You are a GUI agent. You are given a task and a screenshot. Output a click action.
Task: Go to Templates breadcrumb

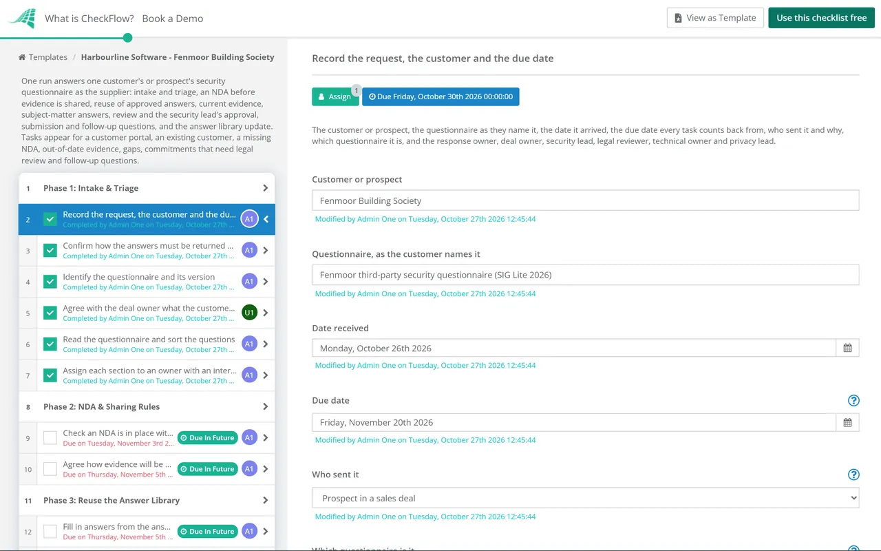(x=48, y=57)
